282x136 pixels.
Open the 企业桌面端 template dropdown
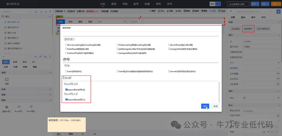tap(238, 4)
